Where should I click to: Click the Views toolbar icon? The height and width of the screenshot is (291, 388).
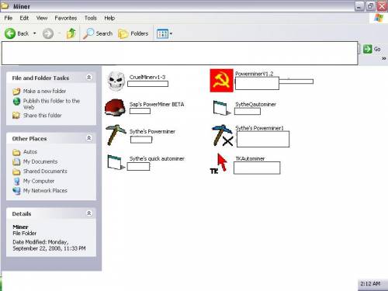162,33
